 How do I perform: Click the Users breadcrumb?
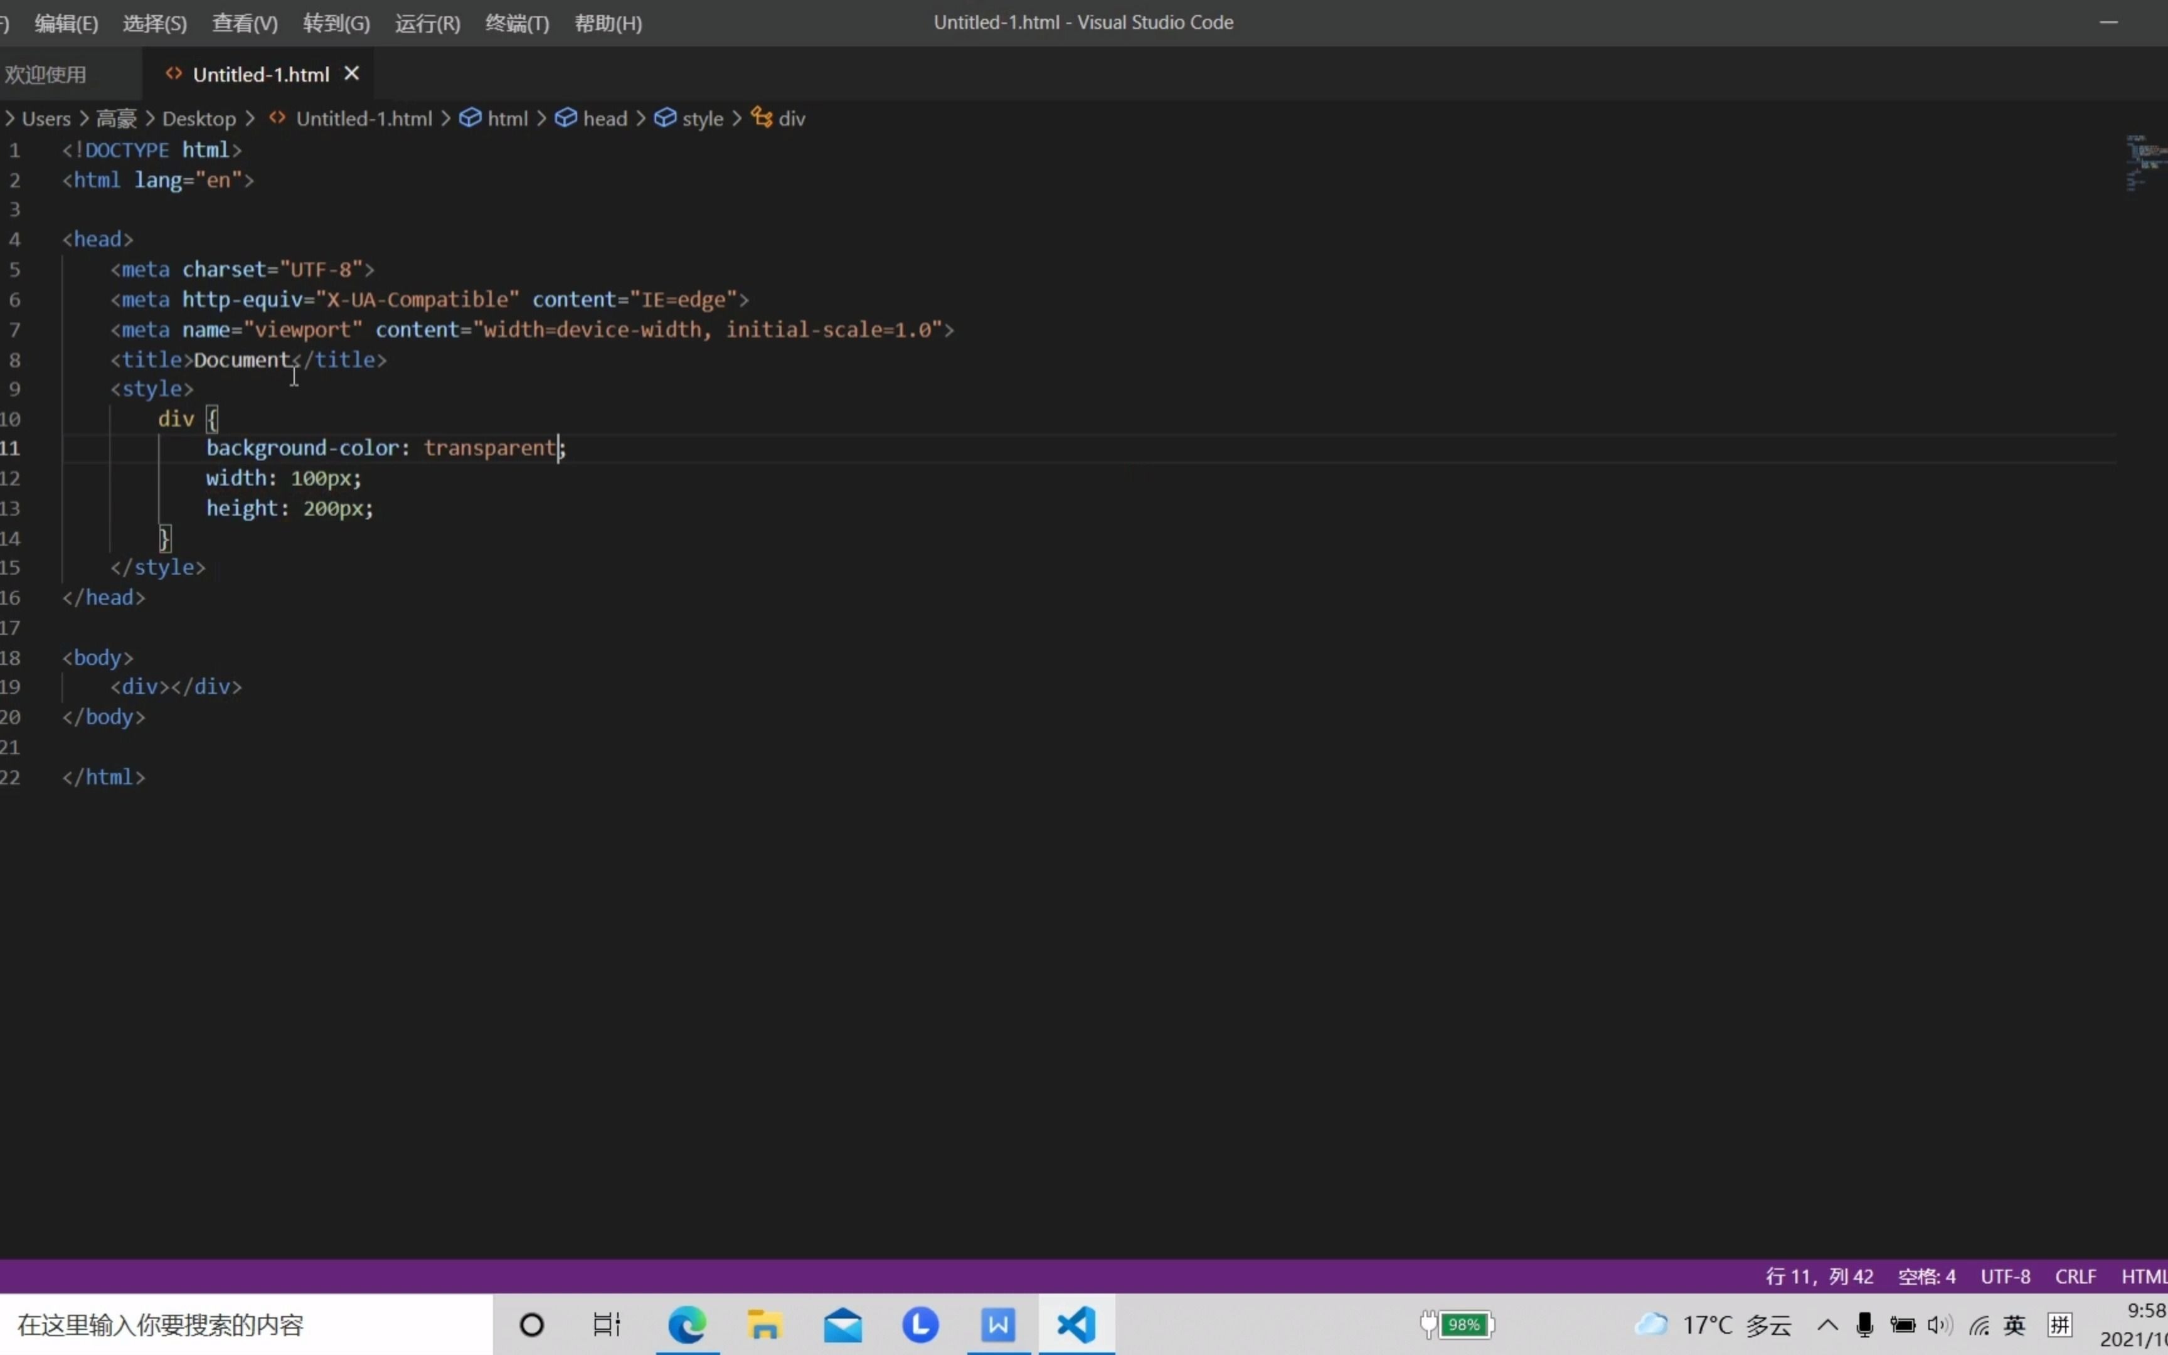[46, 119]
